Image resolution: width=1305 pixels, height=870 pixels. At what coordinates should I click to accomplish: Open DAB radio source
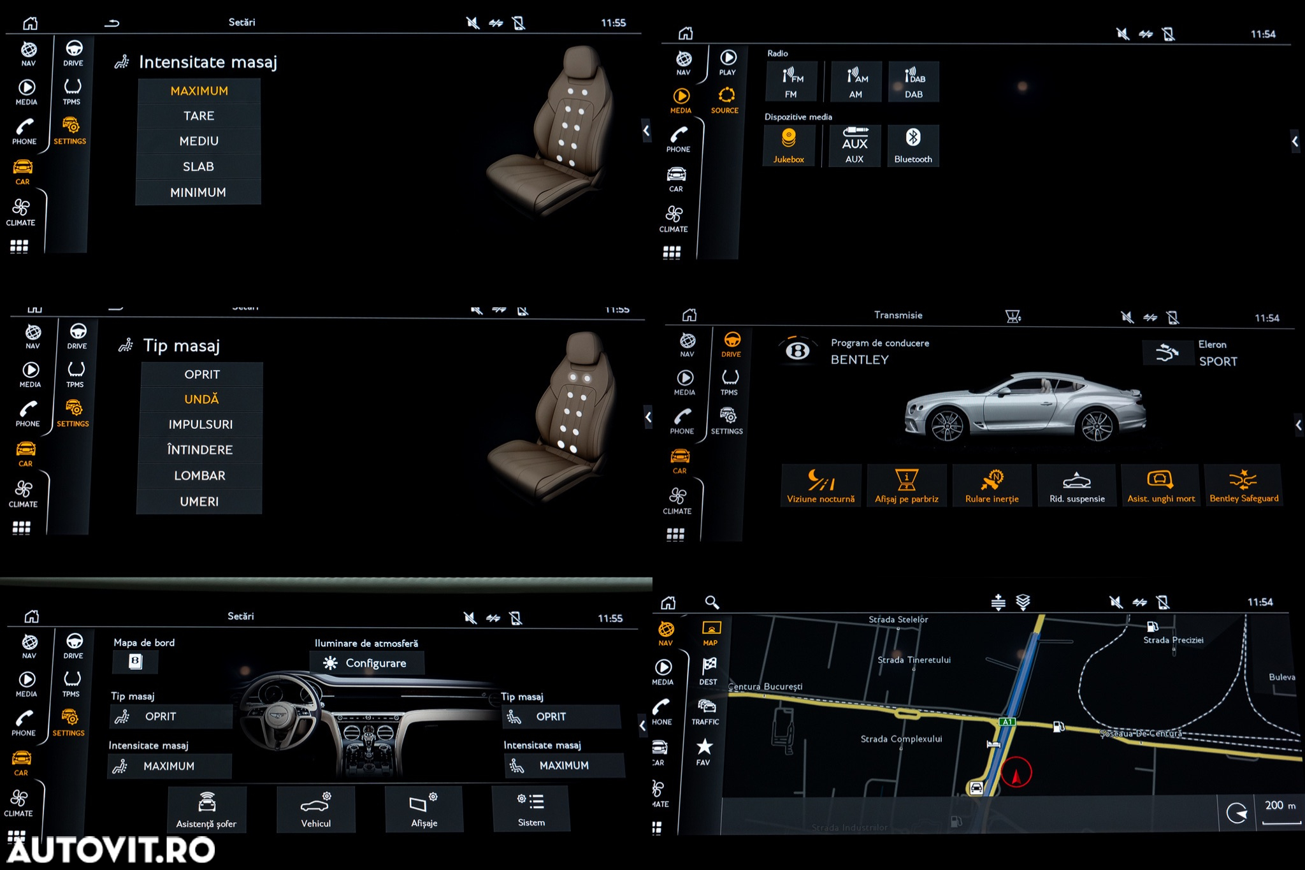click(914, 82)
